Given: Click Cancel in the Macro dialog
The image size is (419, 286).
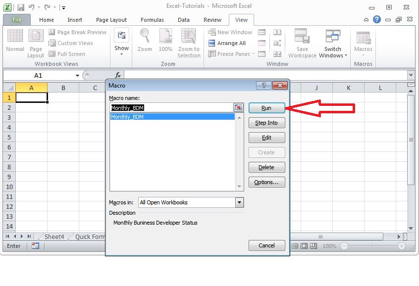Looking at the screenshot, I should (x=266, y=245).
